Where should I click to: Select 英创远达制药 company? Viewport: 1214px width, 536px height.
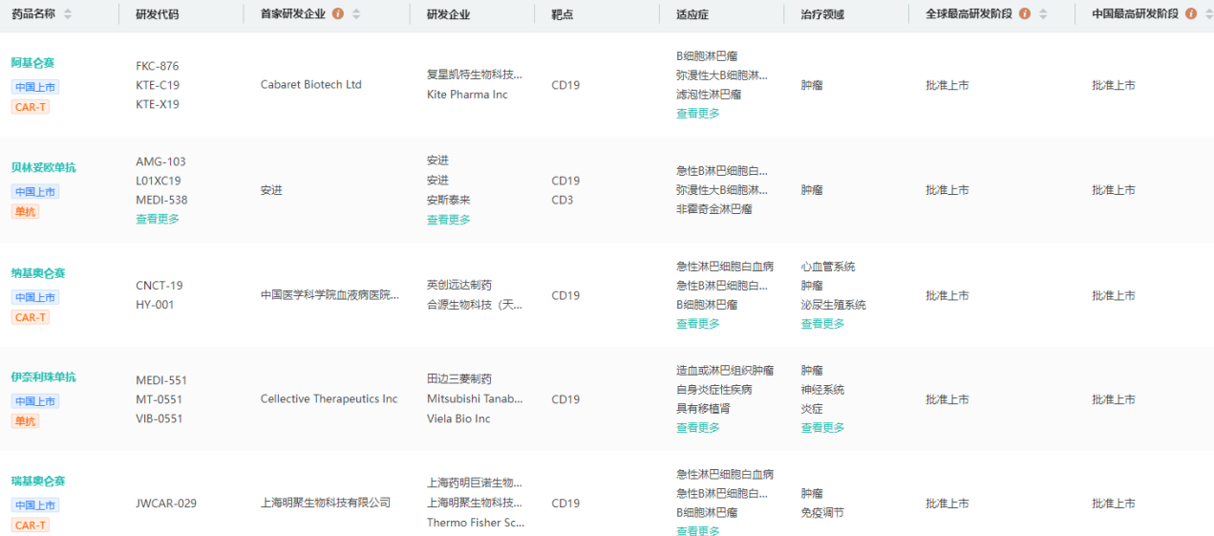[459, 285]
